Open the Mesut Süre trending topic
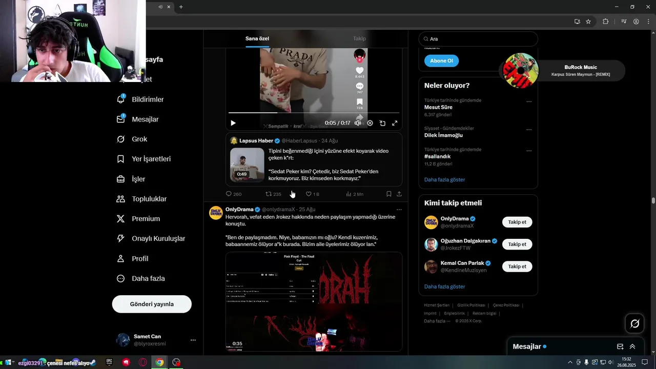Viewport: 656px width, 369px height. pyautogui.click(x=438, y=107)
